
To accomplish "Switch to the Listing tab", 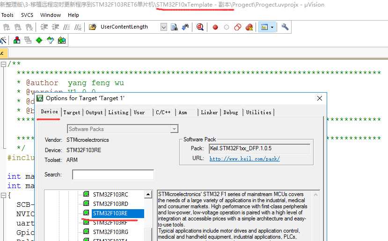I will coord(118,112).
